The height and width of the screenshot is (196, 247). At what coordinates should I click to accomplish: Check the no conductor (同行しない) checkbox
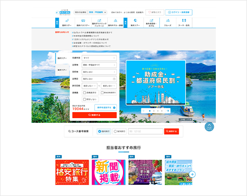84,99
